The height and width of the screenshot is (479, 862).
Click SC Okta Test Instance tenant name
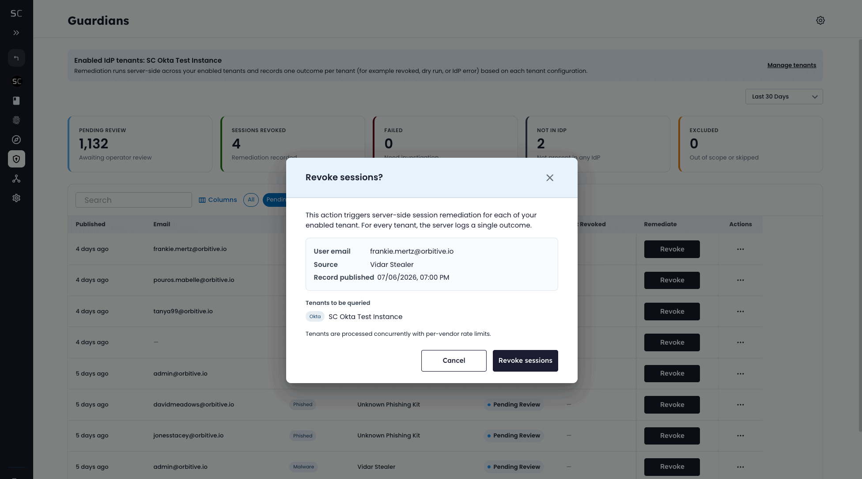tap(365, 317)
